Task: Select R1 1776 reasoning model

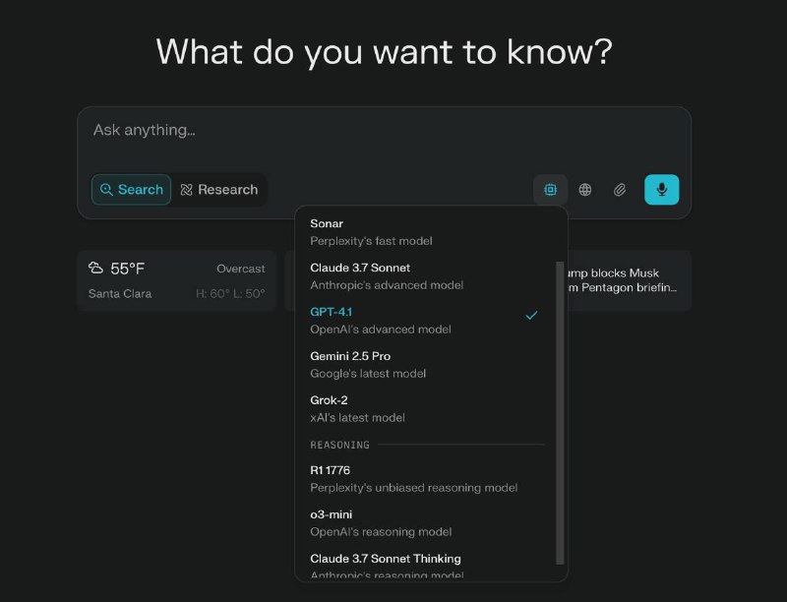Action: [427, 479]
